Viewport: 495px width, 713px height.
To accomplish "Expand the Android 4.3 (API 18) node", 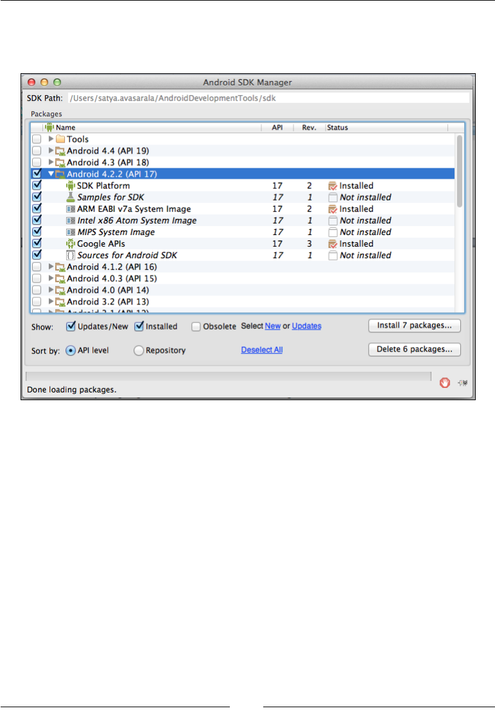I will click(51, 162).
